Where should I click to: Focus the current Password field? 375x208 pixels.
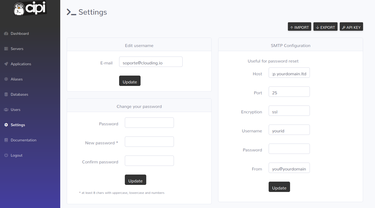(149, 123)
